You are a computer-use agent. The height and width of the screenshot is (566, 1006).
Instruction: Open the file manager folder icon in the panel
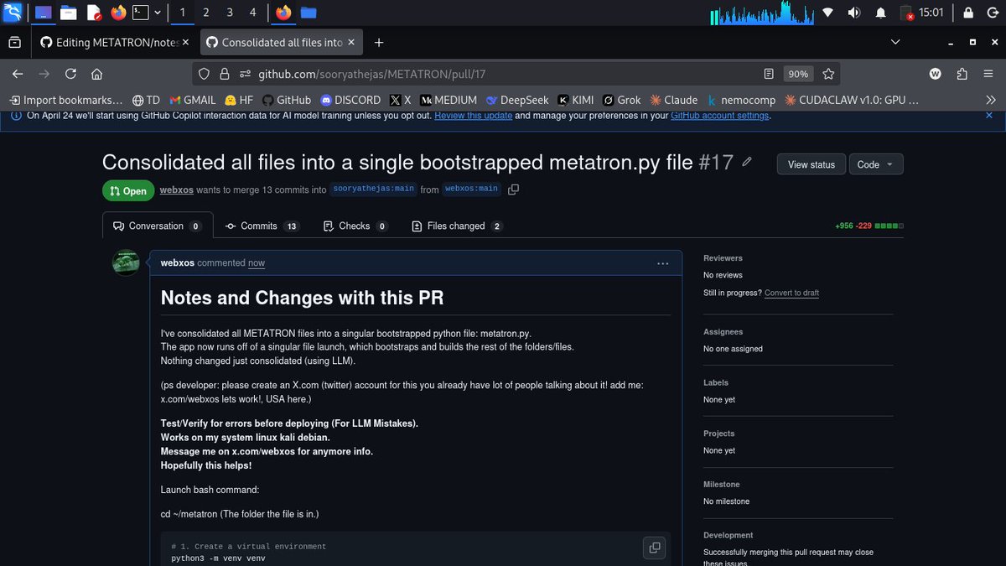click(x=68, y=13)
